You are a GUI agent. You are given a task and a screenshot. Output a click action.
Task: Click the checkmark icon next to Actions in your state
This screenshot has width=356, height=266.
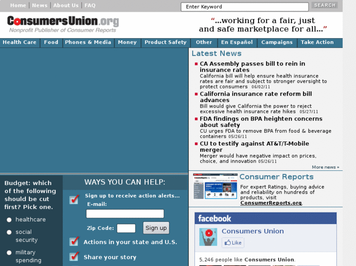coord(74,241)
